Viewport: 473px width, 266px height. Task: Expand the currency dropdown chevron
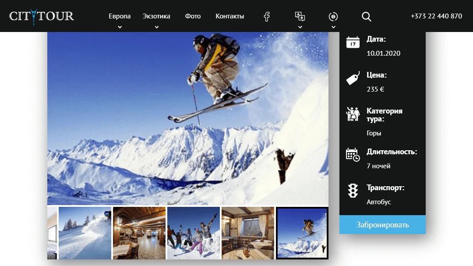[x=333, y=27]
